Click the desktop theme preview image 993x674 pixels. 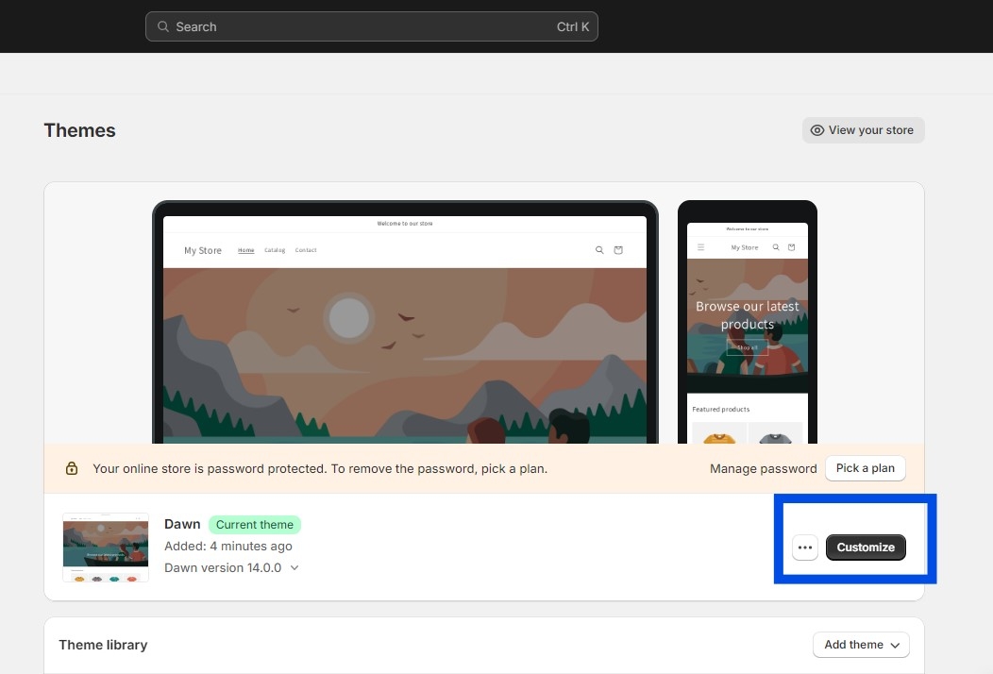(405, 322)
